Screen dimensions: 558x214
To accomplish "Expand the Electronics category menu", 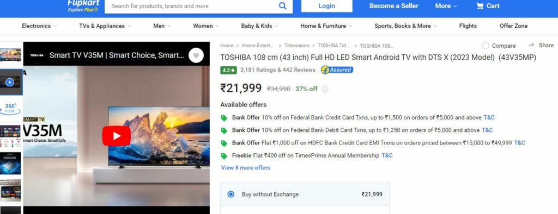I will point(39,26).
